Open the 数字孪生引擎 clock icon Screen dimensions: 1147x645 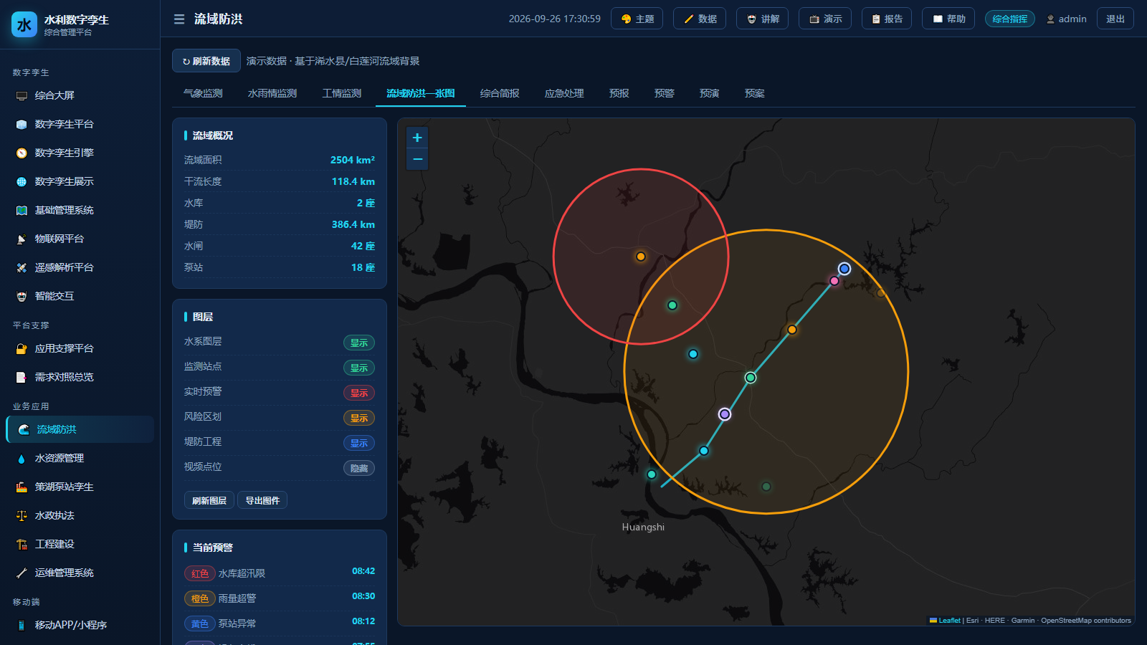pyautogui.click(x=22, y=153)
